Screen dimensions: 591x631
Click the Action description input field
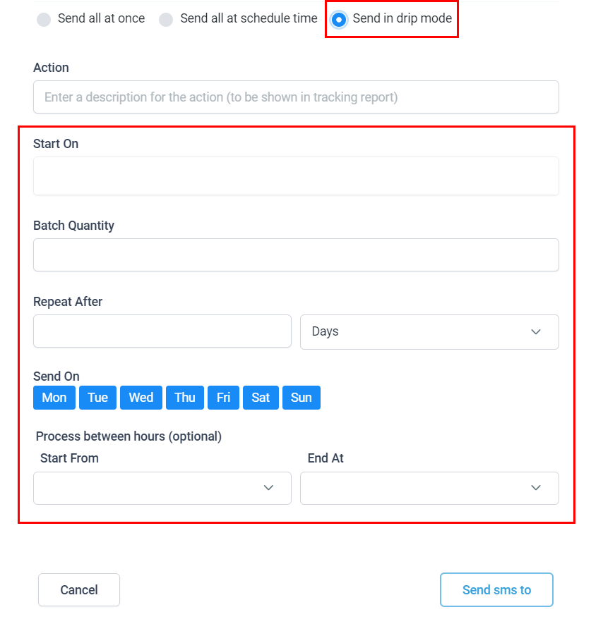coord(296,97)
